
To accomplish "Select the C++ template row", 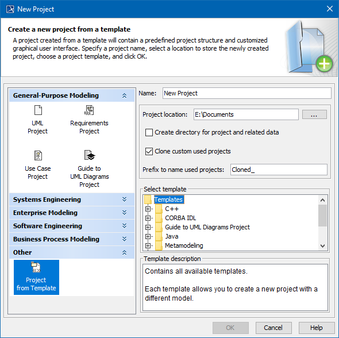I will click(x=172, y=209).
